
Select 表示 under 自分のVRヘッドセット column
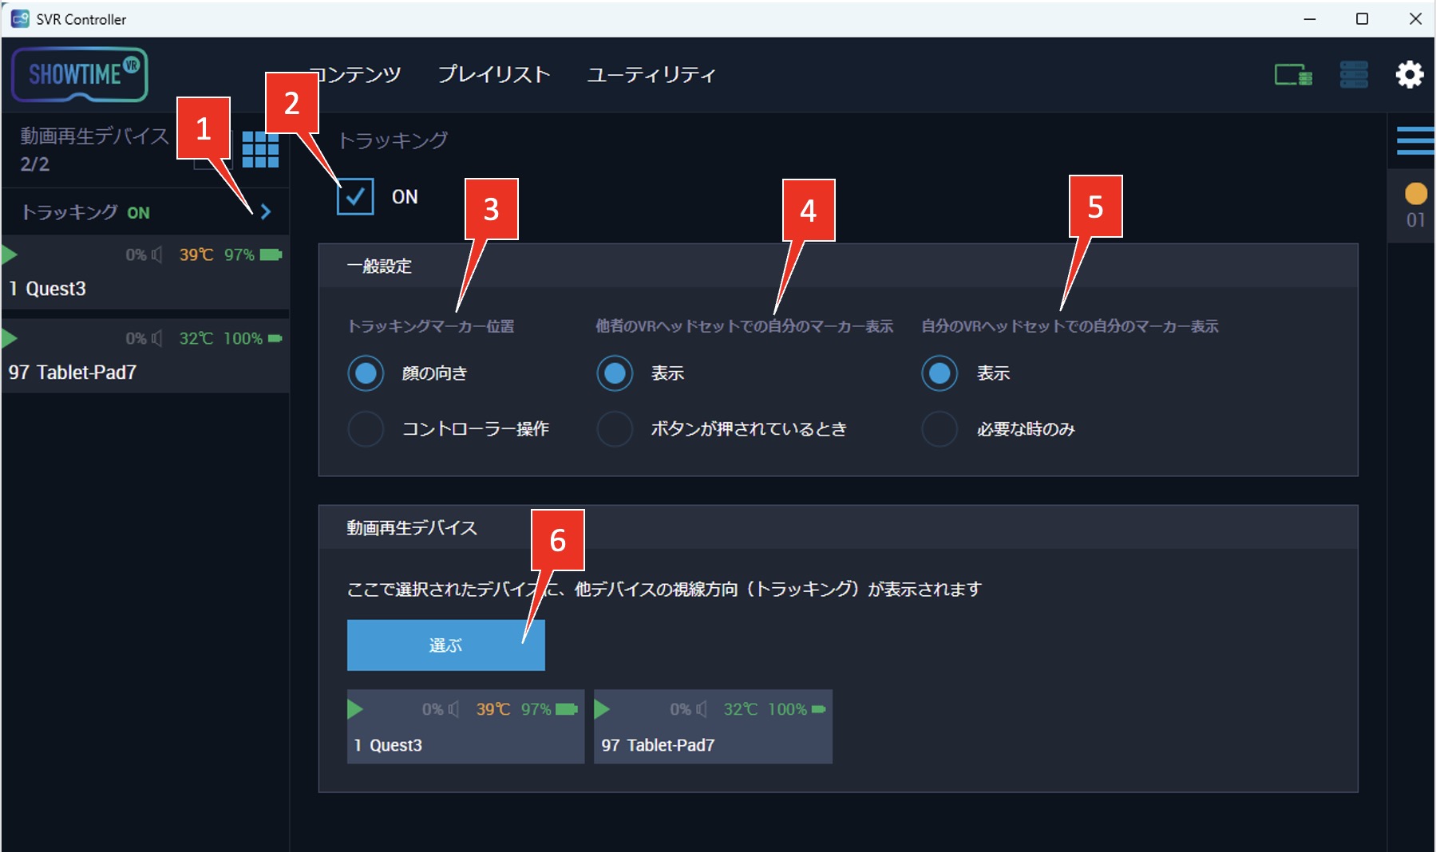click(940, 373)
